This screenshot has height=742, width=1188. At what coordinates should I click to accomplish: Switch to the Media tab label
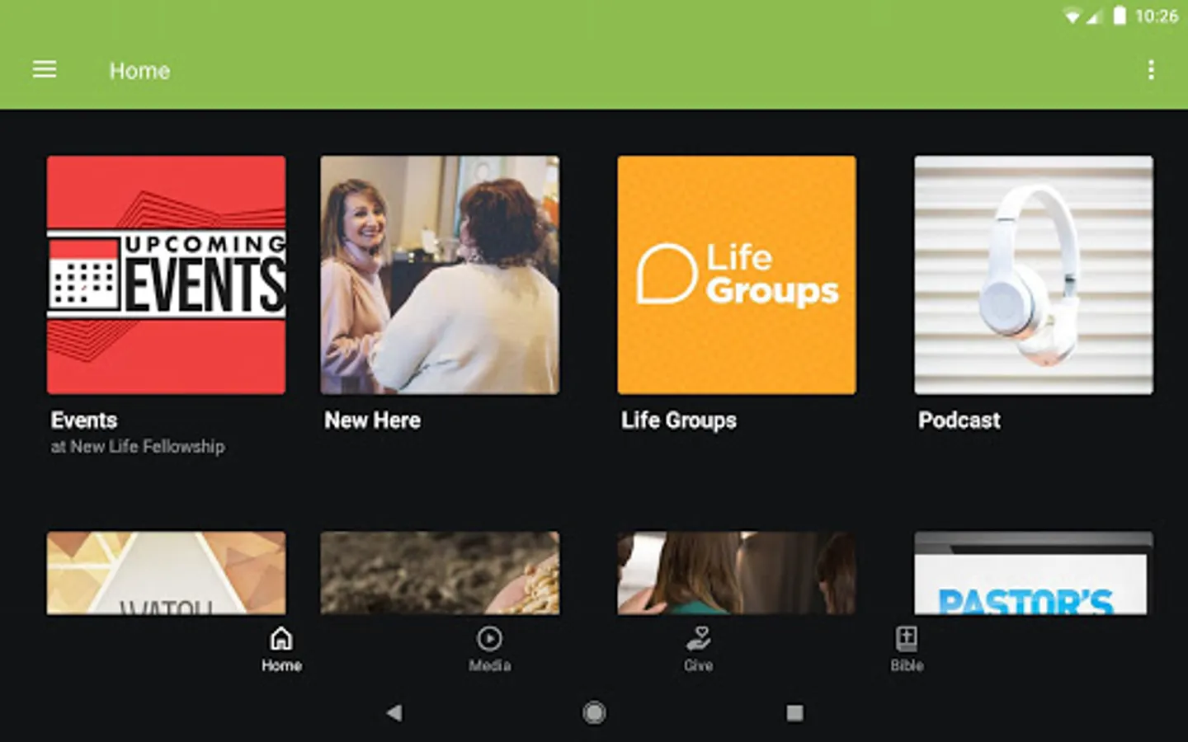[x=489, y=665]
